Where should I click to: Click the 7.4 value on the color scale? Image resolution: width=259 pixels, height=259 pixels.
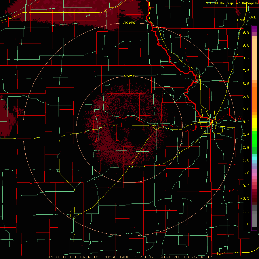point(246,71)
